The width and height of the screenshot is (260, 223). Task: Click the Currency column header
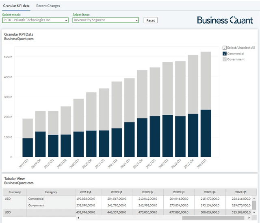pos(15,192)
